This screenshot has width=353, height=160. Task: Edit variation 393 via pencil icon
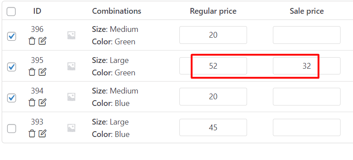(42, 133)
